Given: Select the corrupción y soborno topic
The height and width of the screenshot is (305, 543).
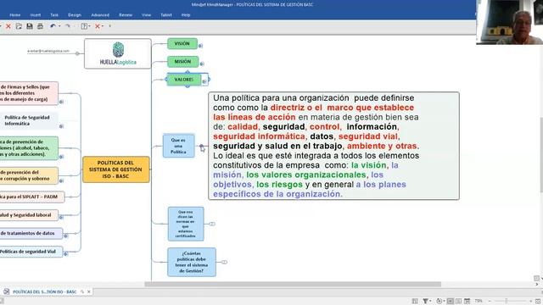Looking at the screenshot, I should point(29,175).
